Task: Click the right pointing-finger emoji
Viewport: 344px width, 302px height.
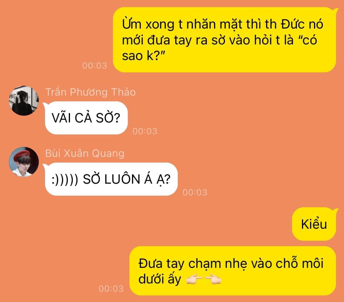Action: 213,279
